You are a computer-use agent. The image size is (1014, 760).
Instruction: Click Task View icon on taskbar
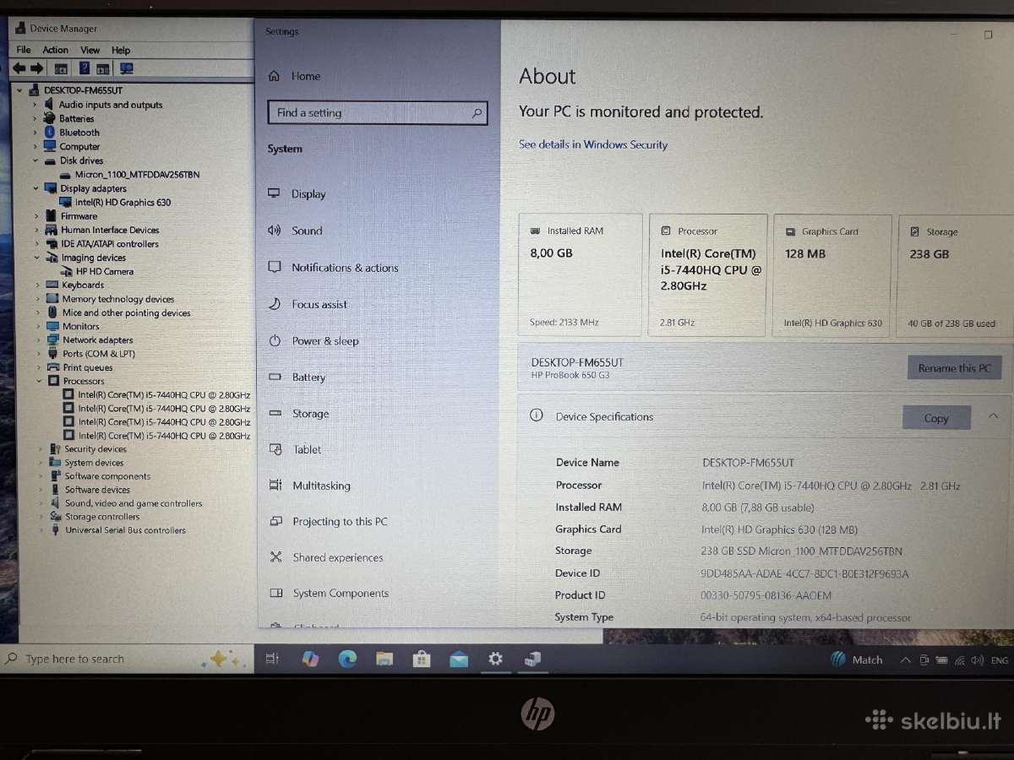[x=272, y=660]
